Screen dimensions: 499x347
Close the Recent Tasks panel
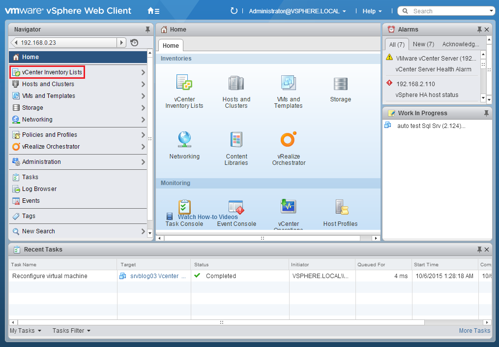[x=487, y=250]
